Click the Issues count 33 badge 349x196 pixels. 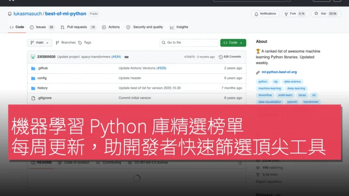click(51, 27)
